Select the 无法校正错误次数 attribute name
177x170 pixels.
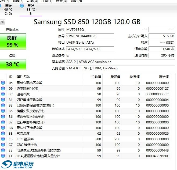coord(30,128)
